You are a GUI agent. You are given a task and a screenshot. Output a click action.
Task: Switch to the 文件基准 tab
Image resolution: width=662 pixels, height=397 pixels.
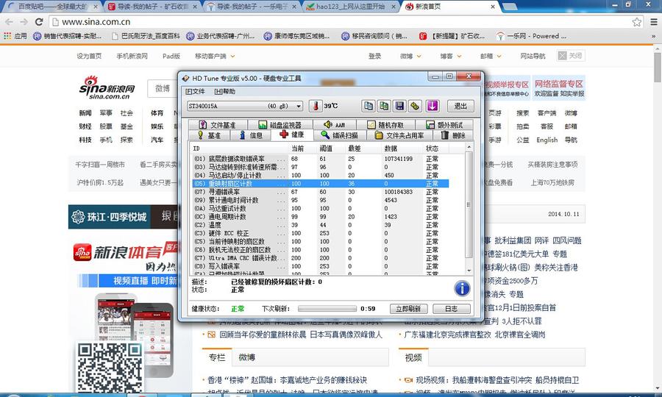pyautogui.click(x=217, y=125)
